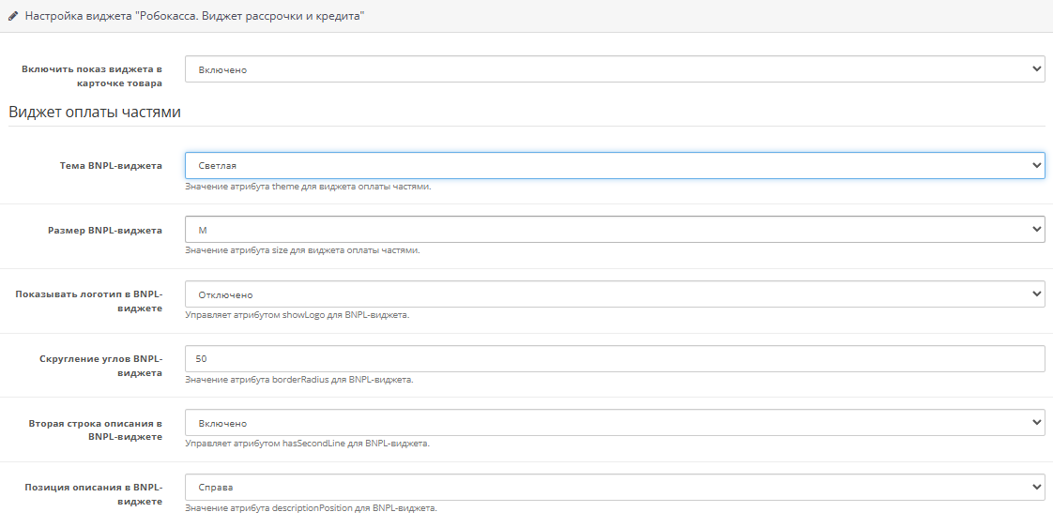Screen dimensions: 1053x527
Task: Click the 'Размер BNPL-виджета' field label
Action: point(105,230)
